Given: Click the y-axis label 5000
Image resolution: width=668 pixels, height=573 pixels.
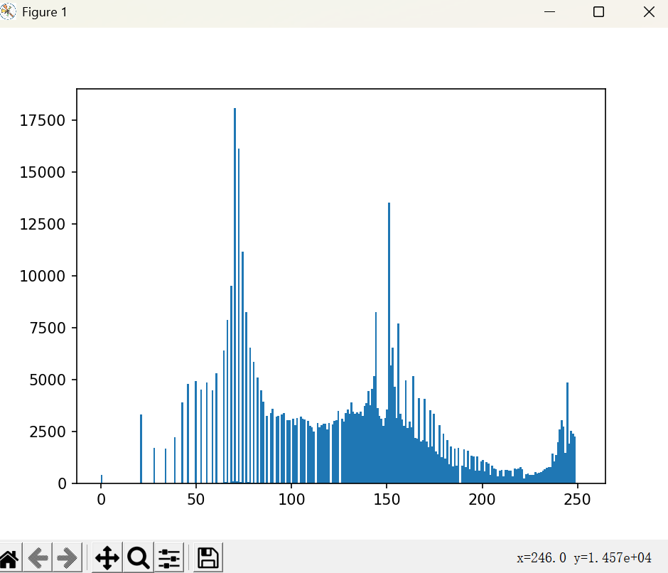Looking at the screenshot, I should pos(48,380).
